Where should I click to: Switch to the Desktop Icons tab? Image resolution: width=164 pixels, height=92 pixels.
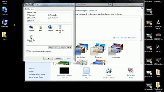[x=30, y=9]
